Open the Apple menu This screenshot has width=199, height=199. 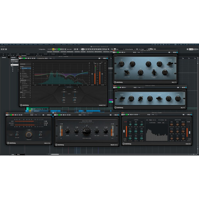[x=2, y=45]
